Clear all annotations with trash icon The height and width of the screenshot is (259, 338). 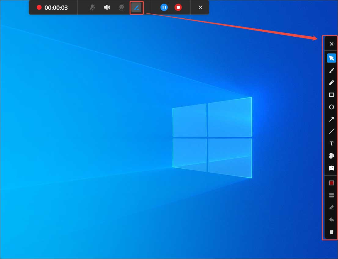(331, 232)
